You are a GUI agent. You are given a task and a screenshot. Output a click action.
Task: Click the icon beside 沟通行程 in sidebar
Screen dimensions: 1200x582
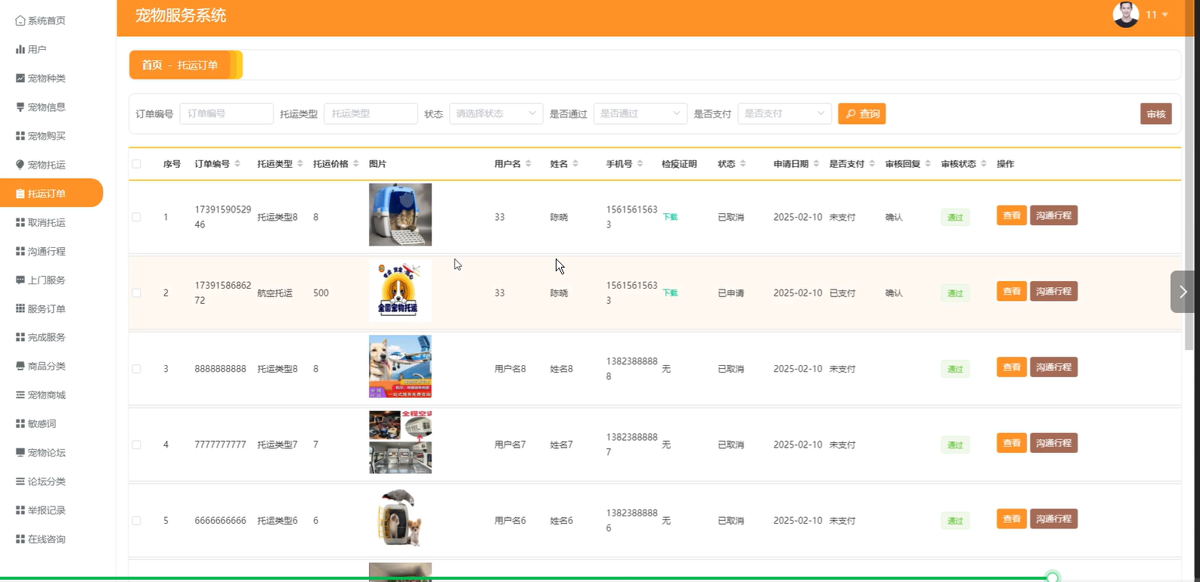[20, 251]
